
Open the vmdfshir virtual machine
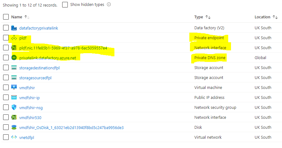click(27, 88)
